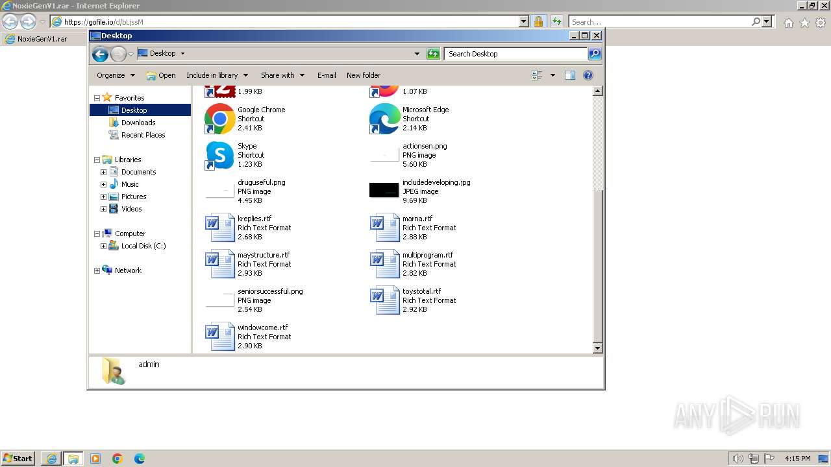Open Explorer Help question mark icon
The image size is (831, 467).
(588, 75)
